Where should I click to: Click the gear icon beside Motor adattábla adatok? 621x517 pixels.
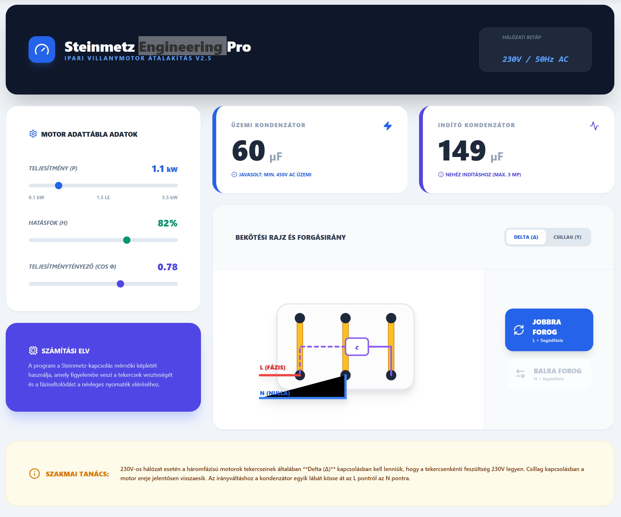coord(33,134)
